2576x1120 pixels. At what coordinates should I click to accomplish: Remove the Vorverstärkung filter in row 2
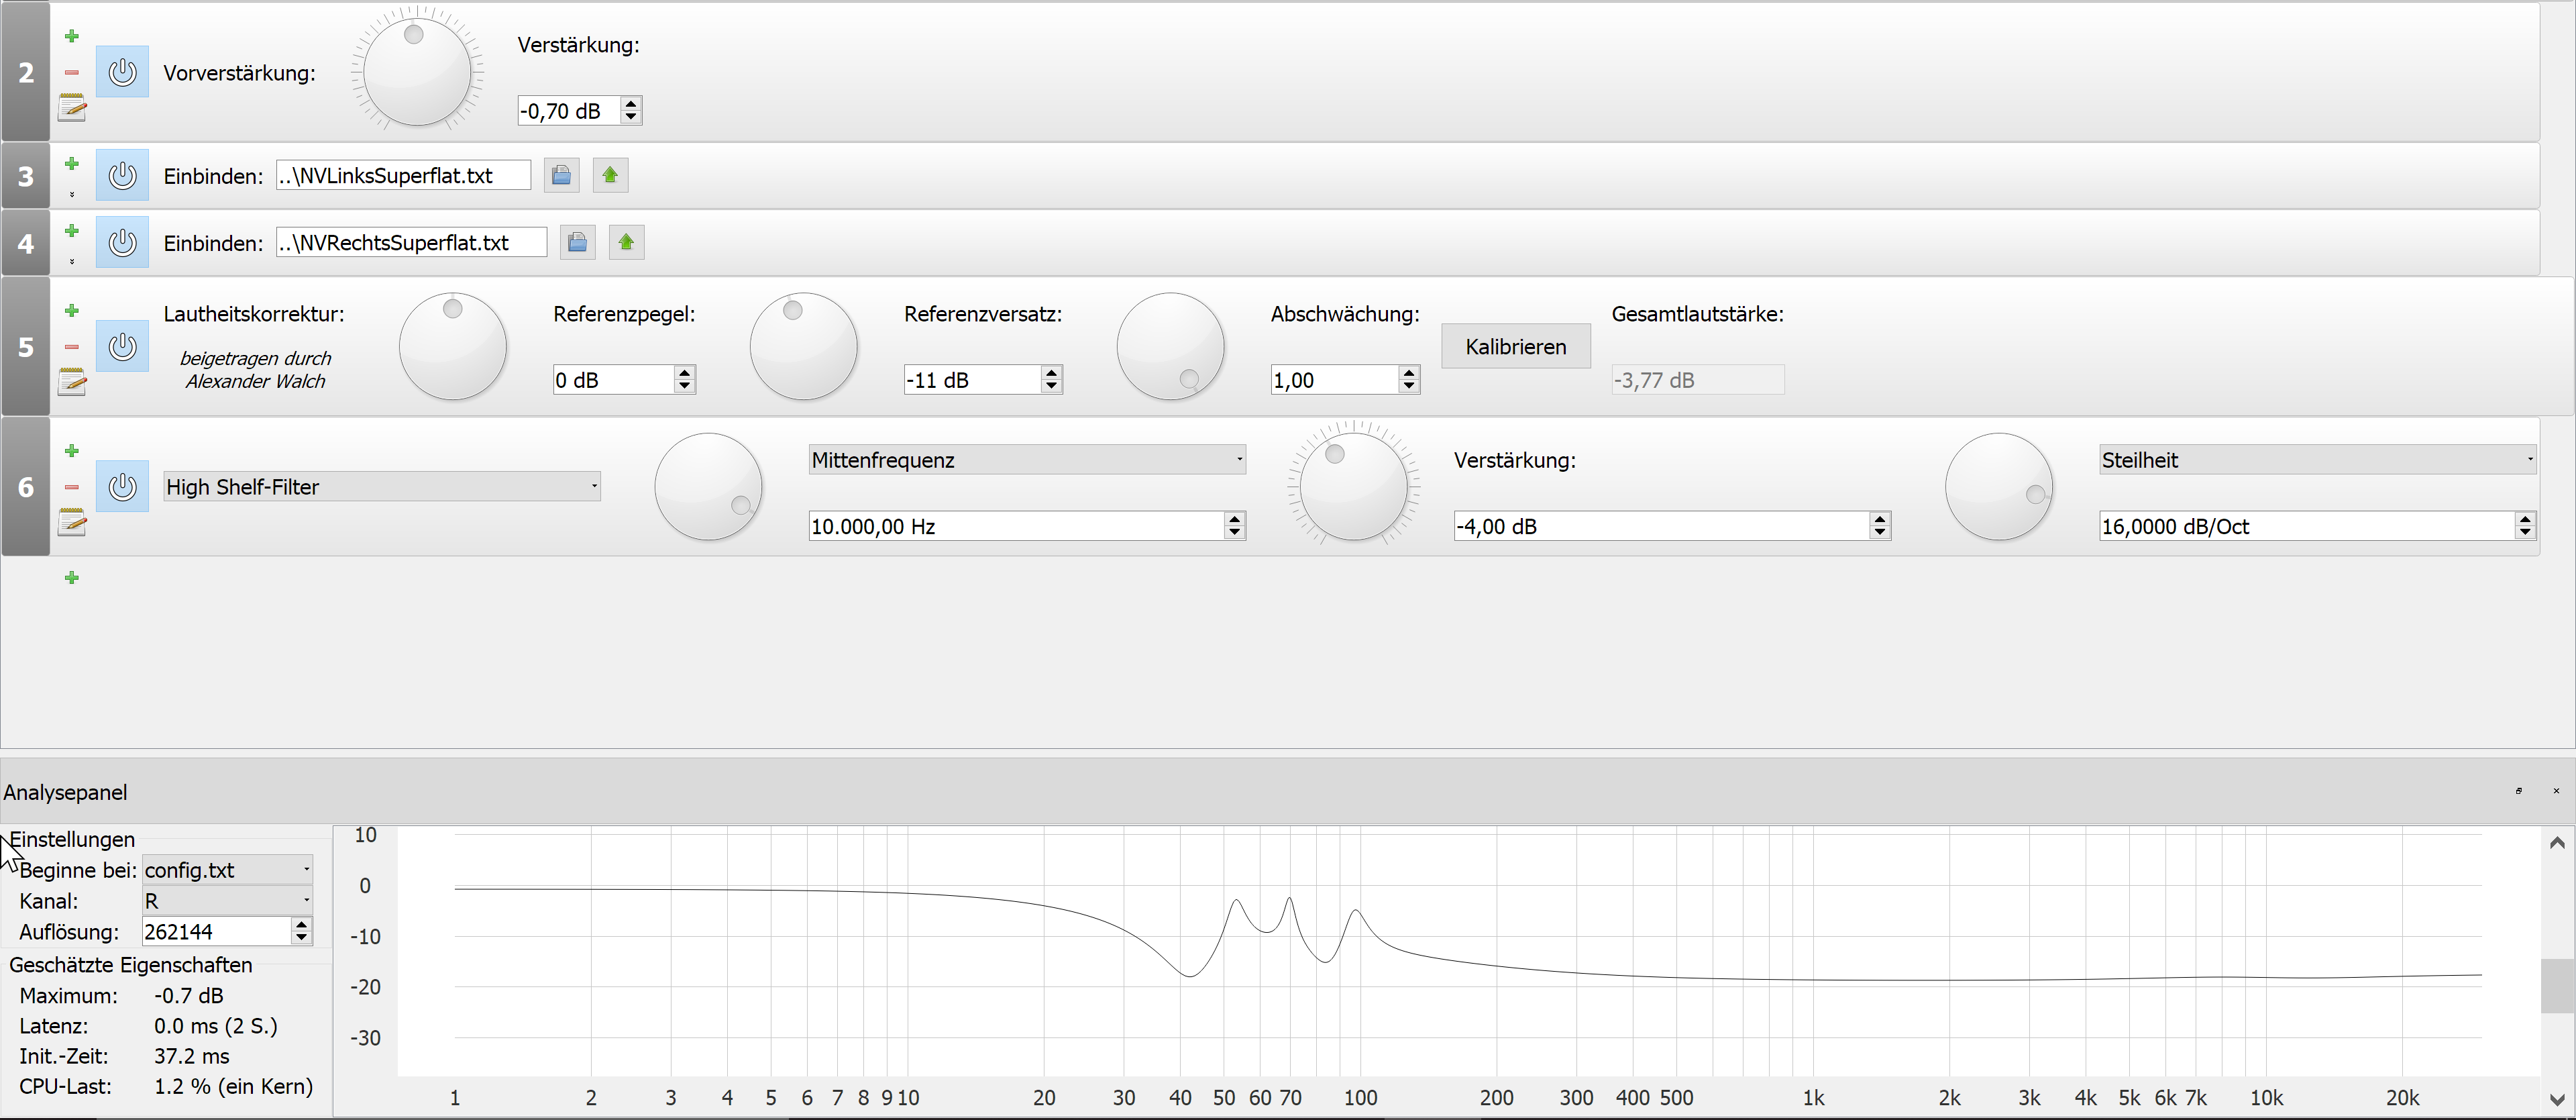pyautogui.click(x=72, y=73)
